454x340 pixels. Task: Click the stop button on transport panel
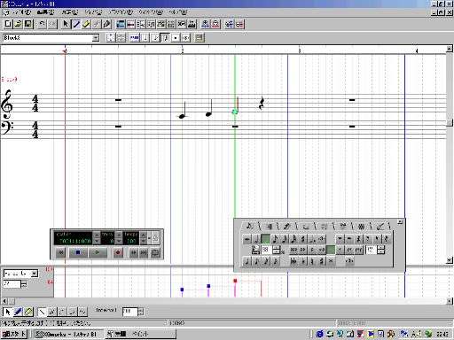pyautogui.click(x=78, y=252)
